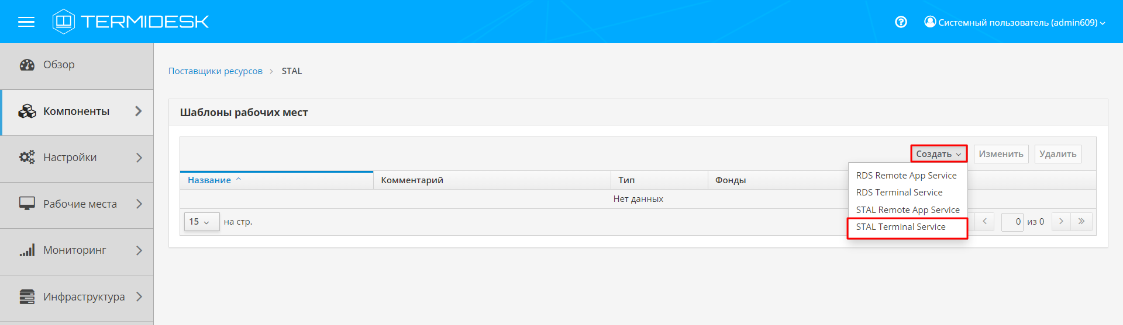The height and width of the screenshot is (325, 1123).
Task: Choose RDS Remote App Service
Action: [x=907, y=176]
